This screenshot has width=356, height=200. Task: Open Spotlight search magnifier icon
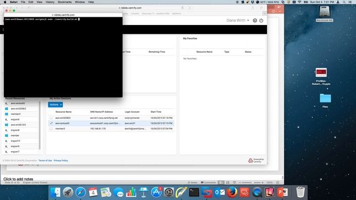[x=344, y=2]
